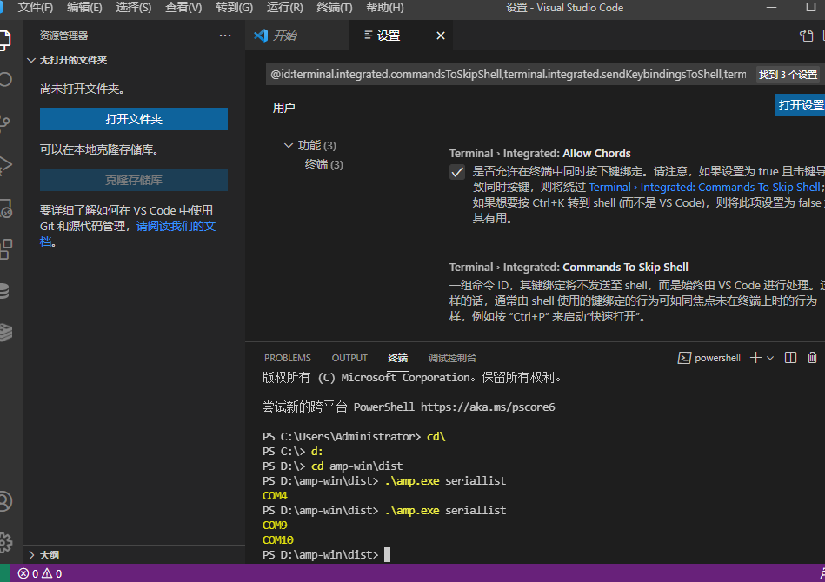This screenshot has height=582, width=825.
Task: Click the 克隆存储库 button
Action: 134,180
